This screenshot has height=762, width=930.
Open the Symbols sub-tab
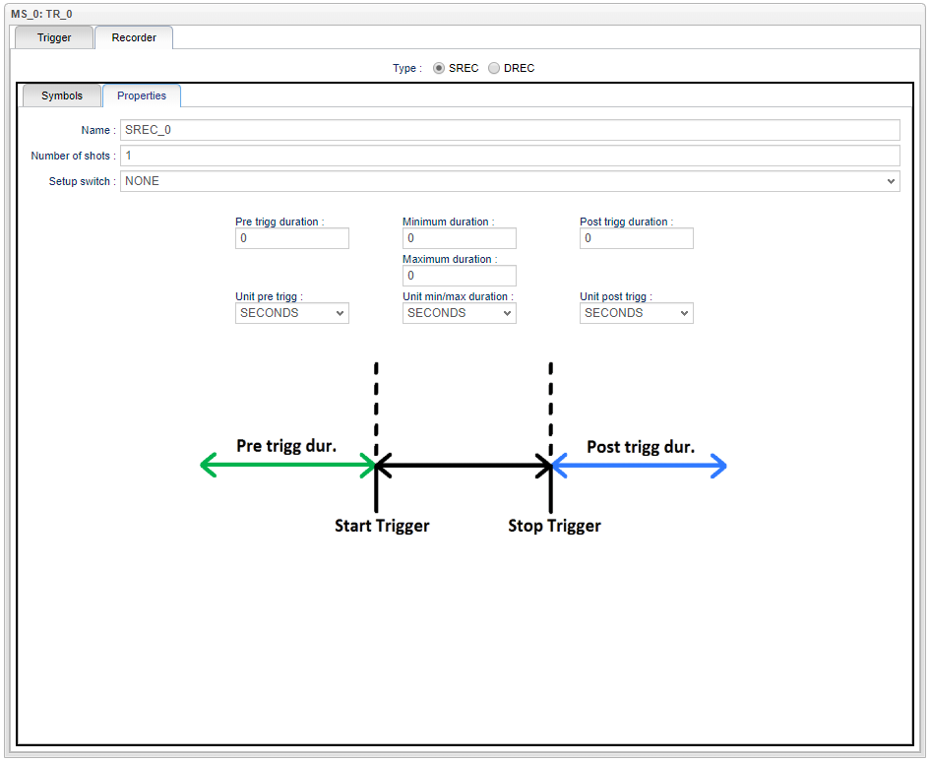point(61,96)
